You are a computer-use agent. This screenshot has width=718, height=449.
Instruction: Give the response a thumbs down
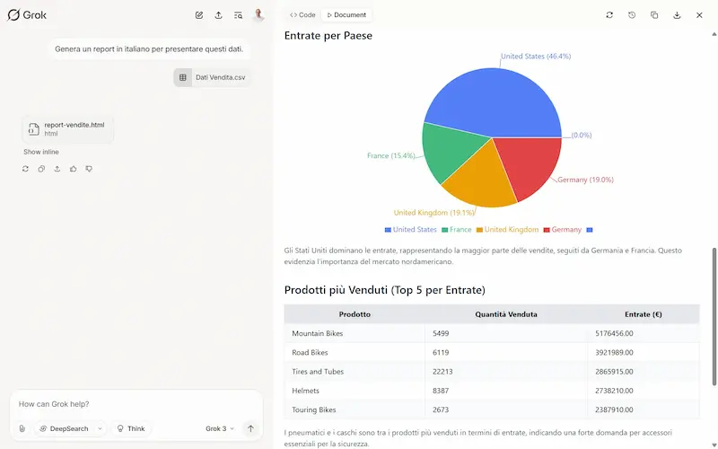(89, 169)
